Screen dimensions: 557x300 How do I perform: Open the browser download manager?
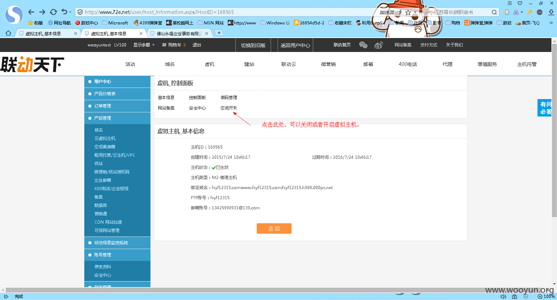click(551, 12)
